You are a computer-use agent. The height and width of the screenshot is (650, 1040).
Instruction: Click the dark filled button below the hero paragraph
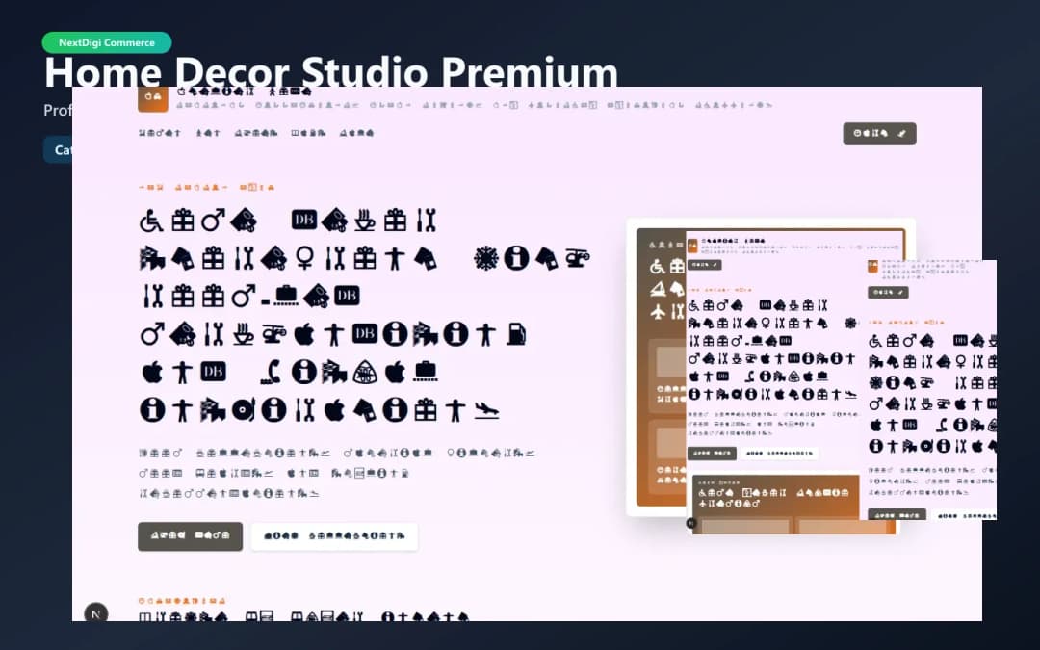tap(191, 536)
